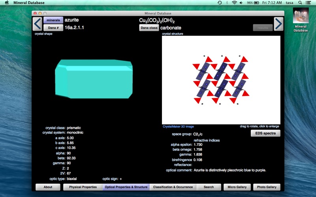Click the greyed-out results button
Image resolution: width=316 pixels, height=197 pixels.
pos(263,28)
